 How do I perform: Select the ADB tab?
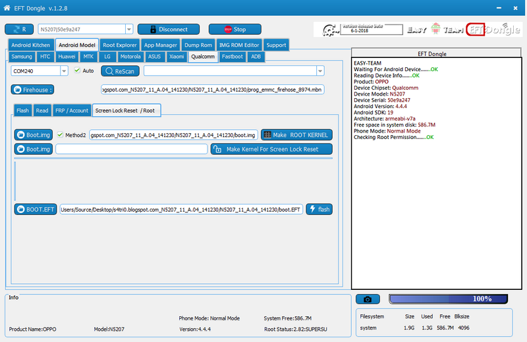pos(256,57)
